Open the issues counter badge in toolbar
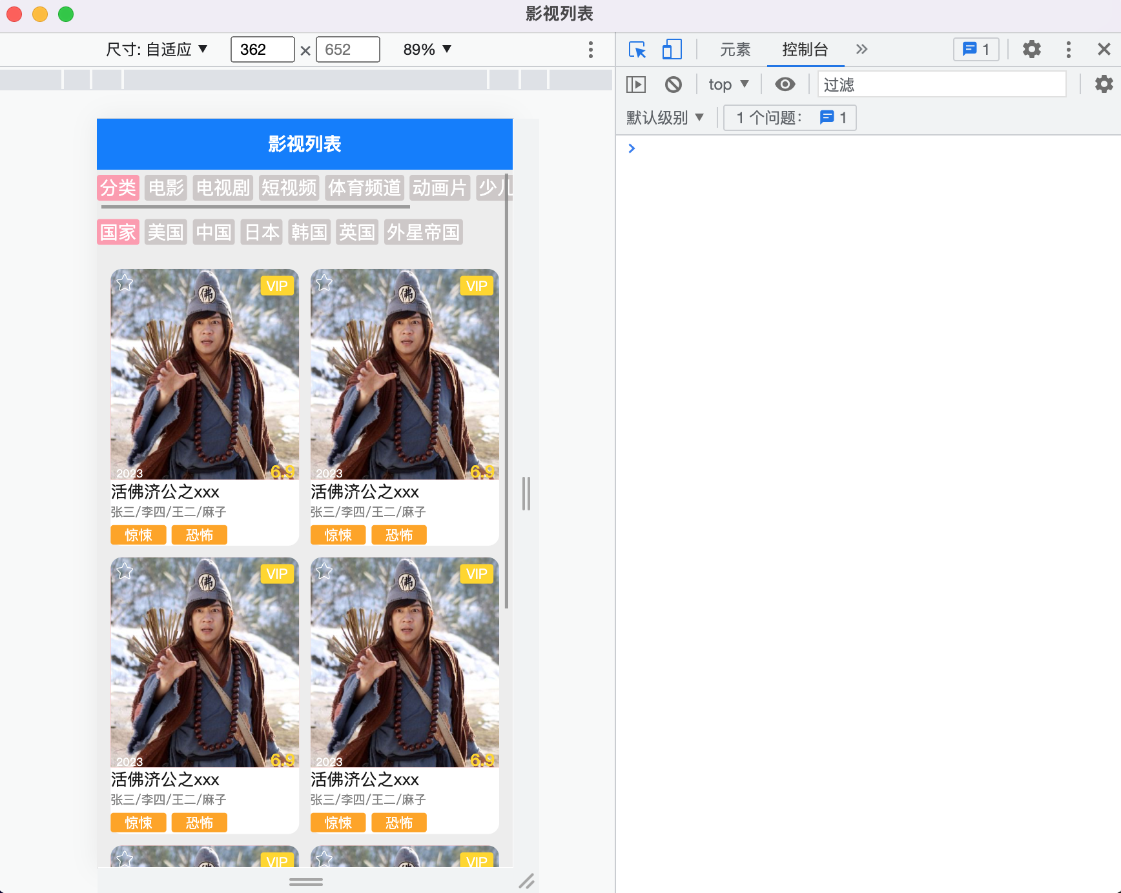1121x893 pixels. coord(976,50)
